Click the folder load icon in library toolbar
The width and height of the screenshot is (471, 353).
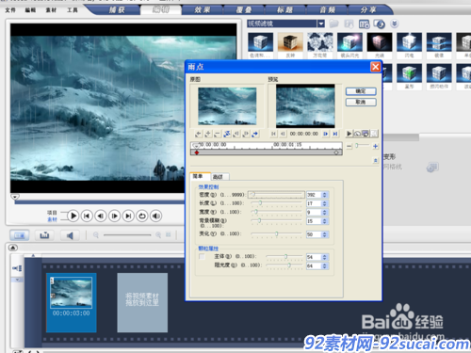(333, 24)
